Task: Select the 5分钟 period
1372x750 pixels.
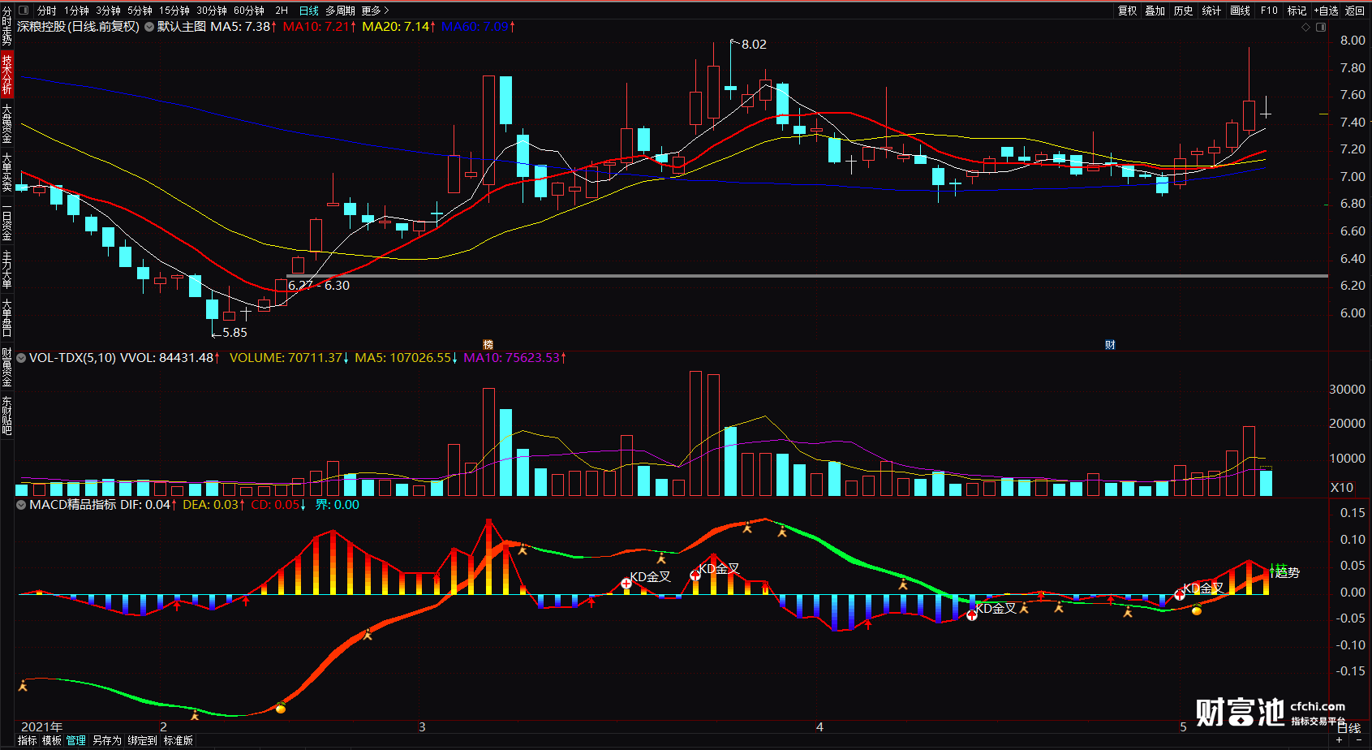Action: 140,11
